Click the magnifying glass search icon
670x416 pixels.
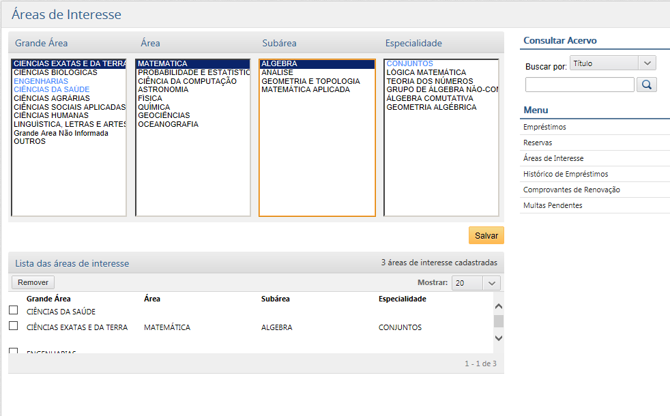click(x=646, y=85)
